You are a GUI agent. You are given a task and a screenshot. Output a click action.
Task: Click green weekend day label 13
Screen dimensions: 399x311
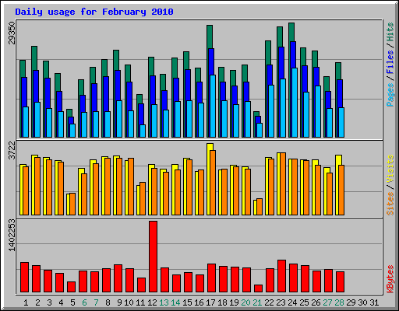tap(164, 302)
